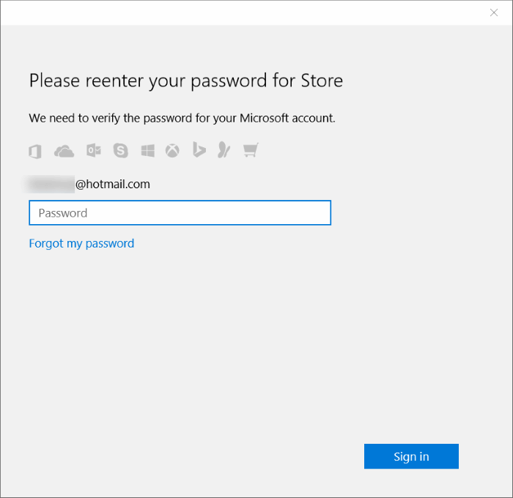This screenshot has width=513, height=498.
Task: Click the Office logo icon
Action: (x=35, y=152)
